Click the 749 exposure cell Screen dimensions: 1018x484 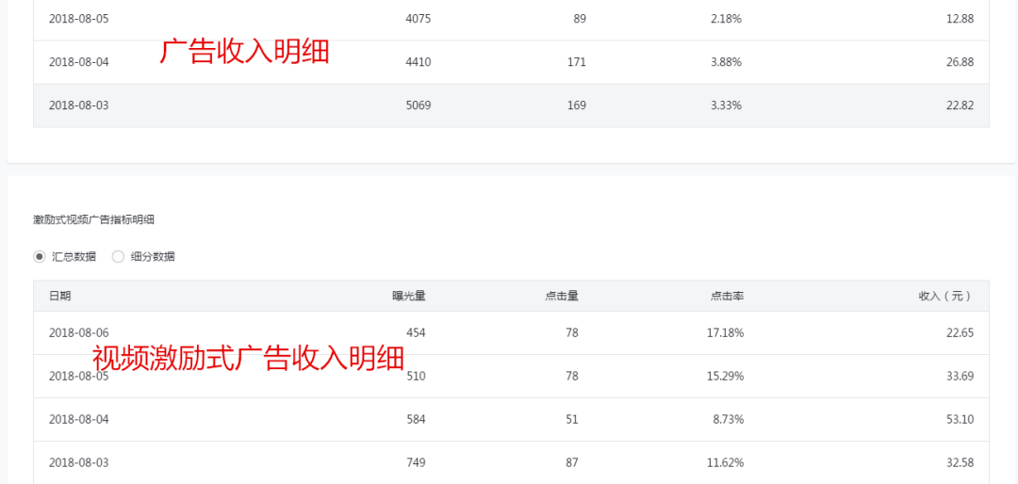416,462
